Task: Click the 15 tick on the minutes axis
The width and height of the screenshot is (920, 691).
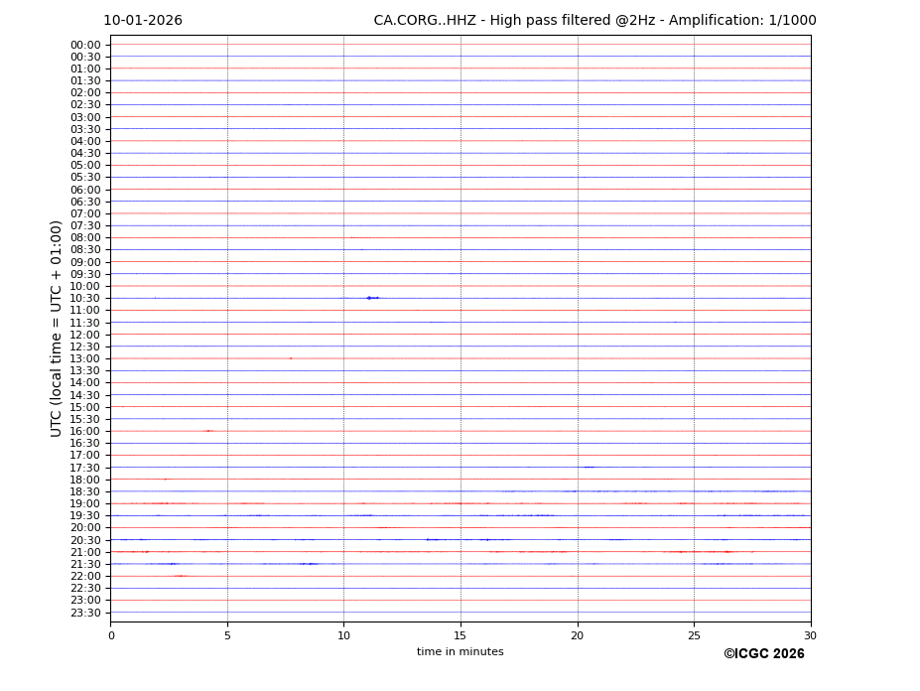Action: [460, 636]
